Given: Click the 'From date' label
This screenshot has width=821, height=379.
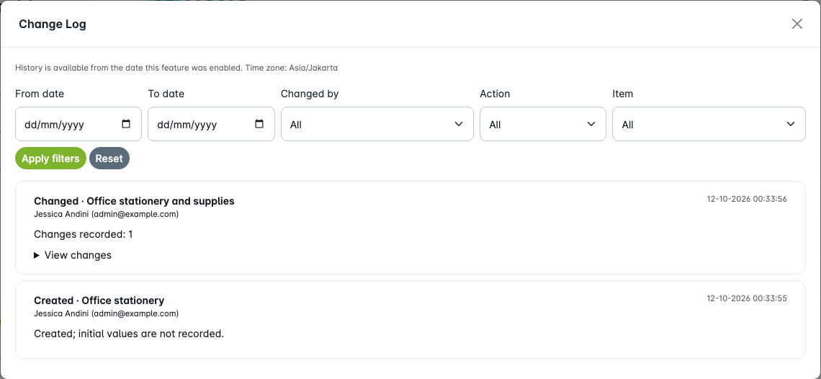Looking at the screenshot, I should 40,94.
